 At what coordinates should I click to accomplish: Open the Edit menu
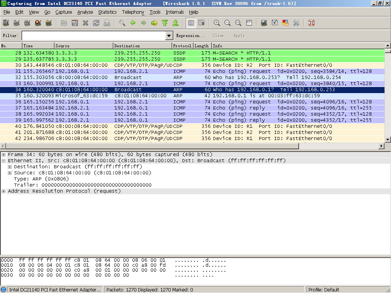(19, 12)
